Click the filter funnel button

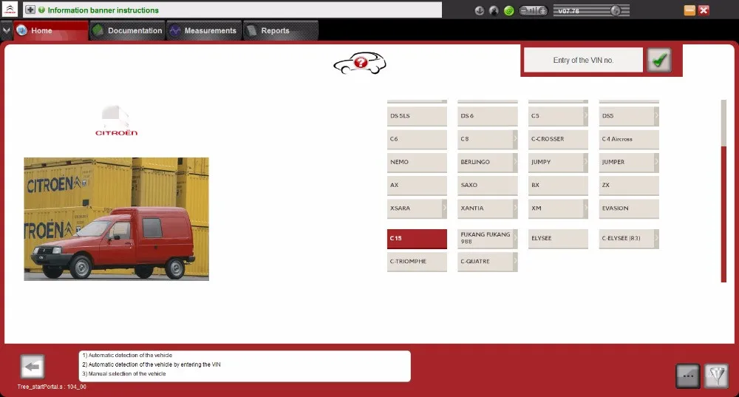click(x=716, y=376)
